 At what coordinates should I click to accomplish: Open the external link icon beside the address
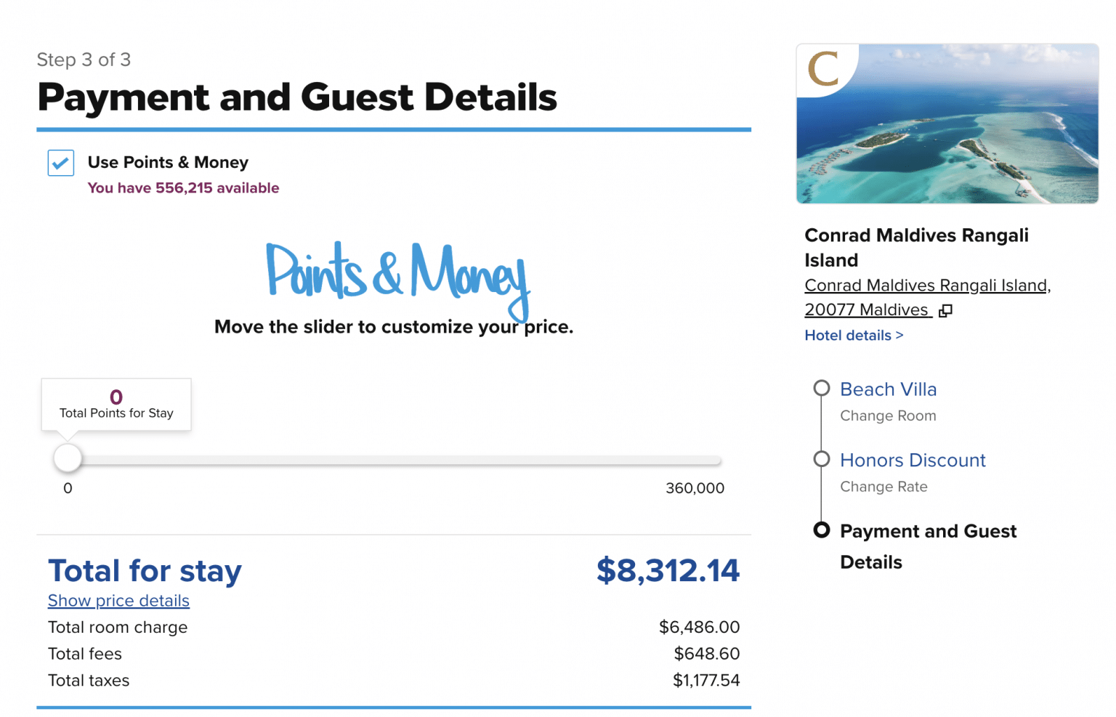[x=945, y=310]
